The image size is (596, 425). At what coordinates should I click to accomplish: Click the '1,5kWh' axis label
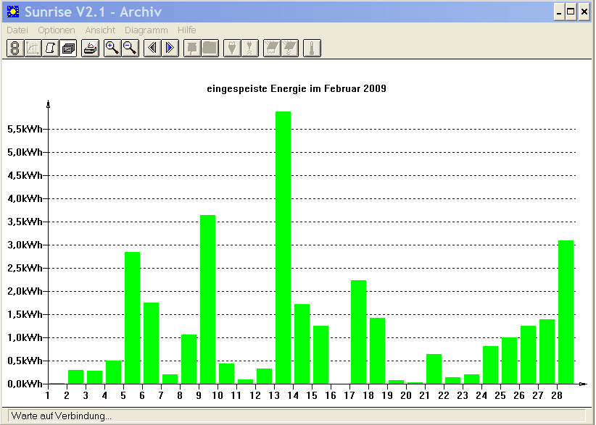(x=25, y=314)
